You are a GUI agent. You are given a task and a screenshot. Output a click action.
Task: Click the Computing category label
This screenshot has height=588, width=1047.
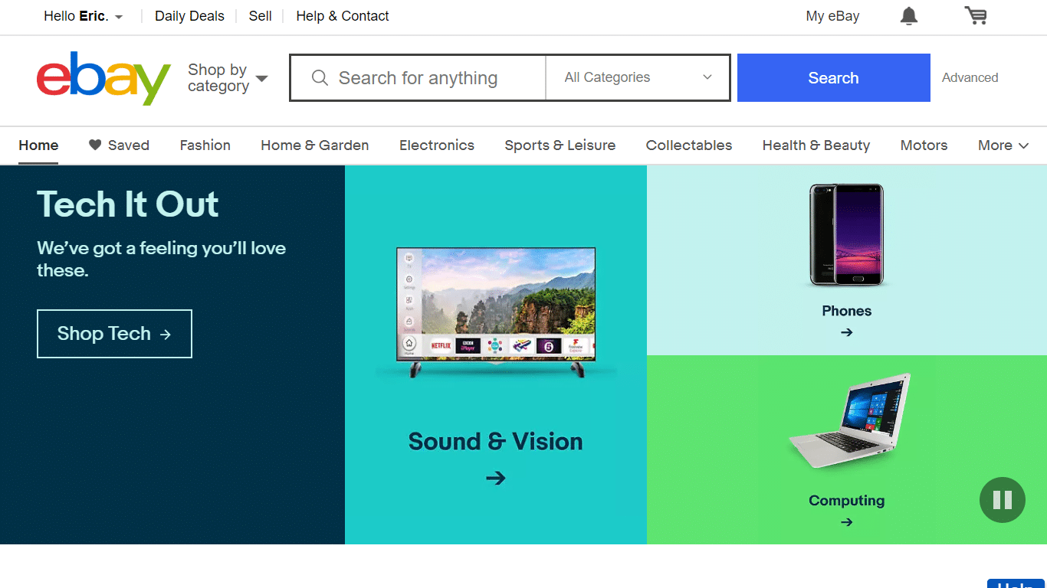pos(846,501)
